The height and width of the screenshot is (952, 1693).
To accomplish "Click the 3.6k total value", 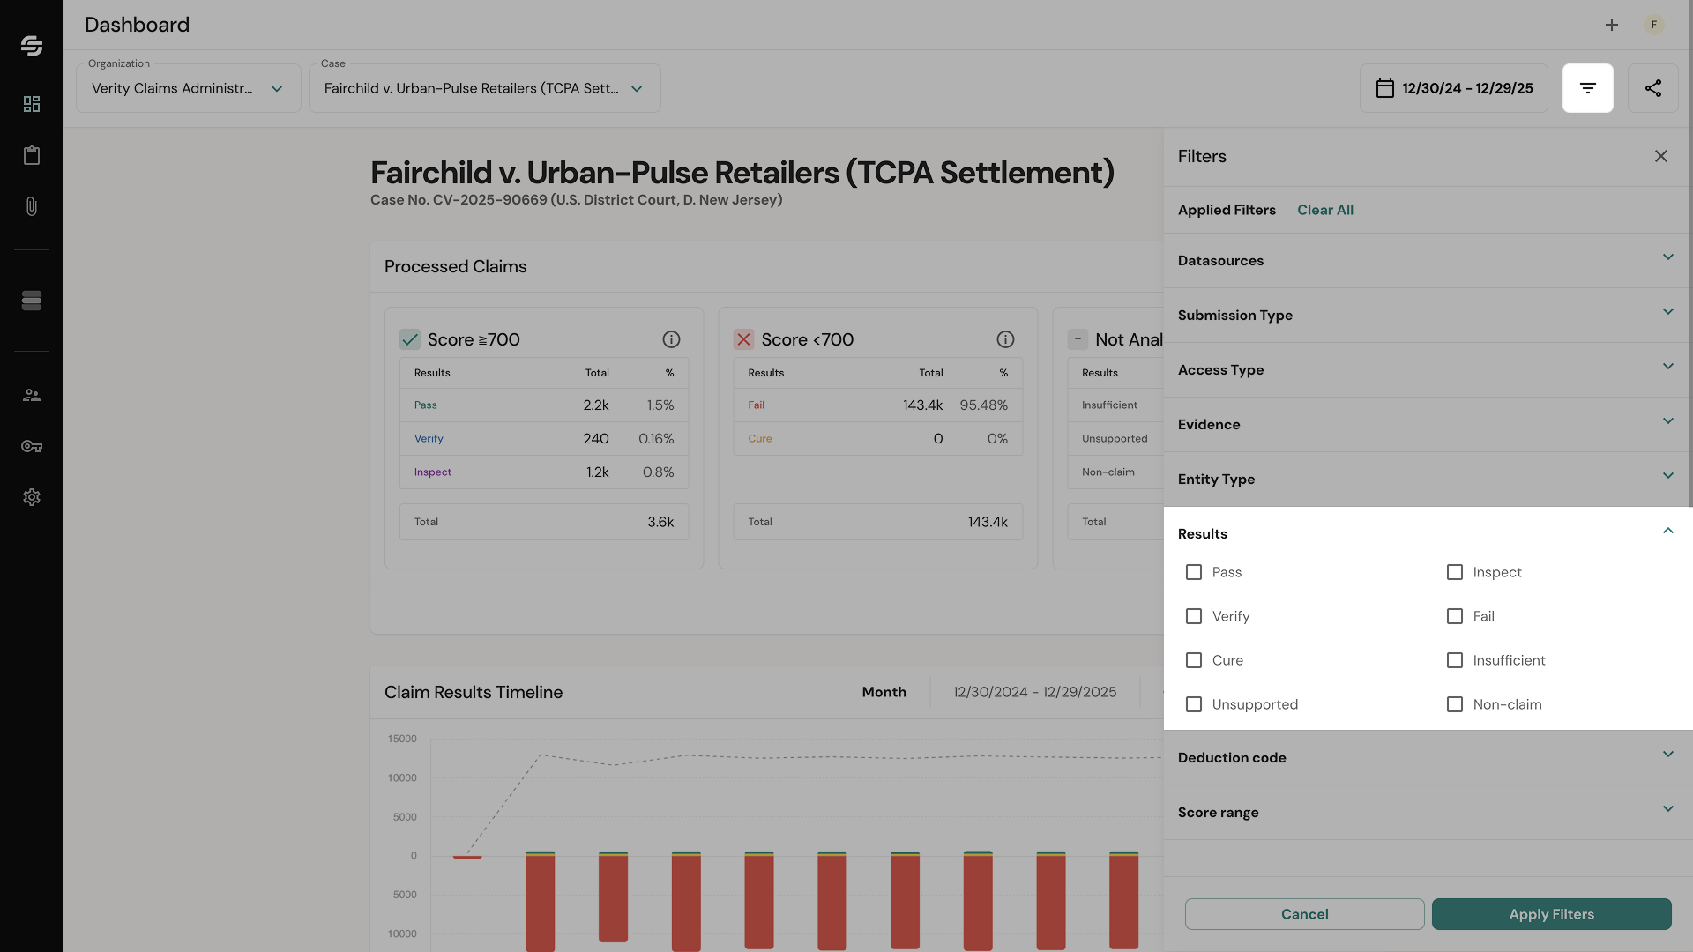I will click(x=660, y=522).
